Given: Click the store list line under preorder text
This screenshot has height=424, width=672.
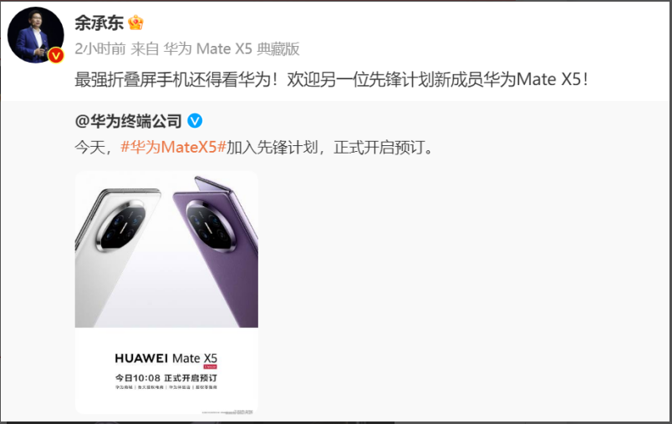Looking at the screenshot, I should pos(166,387).
